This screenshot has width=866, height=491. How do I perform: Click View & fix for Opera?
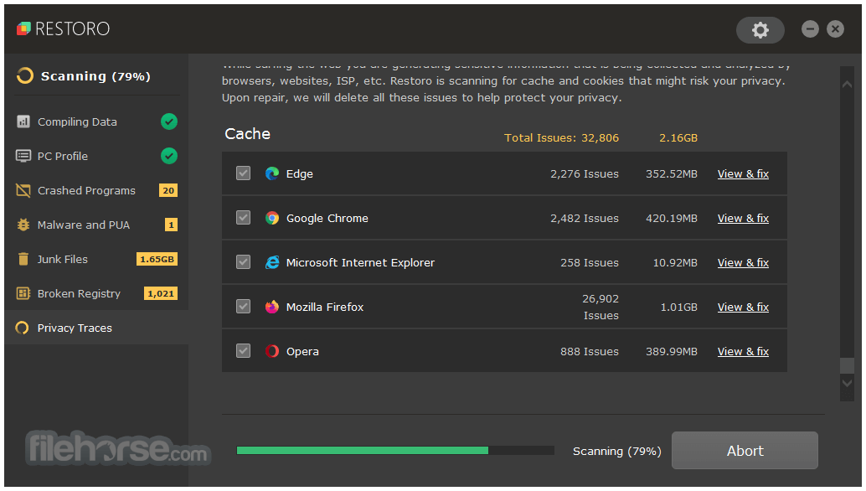743,351
